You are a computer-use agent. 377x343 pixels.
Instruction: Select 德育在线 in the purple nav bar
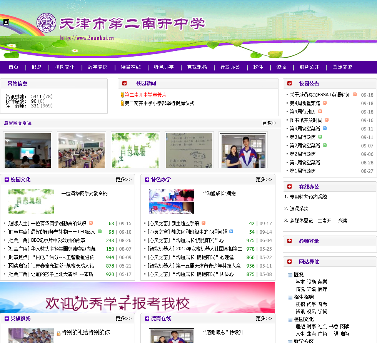click(x=131, y=67)
